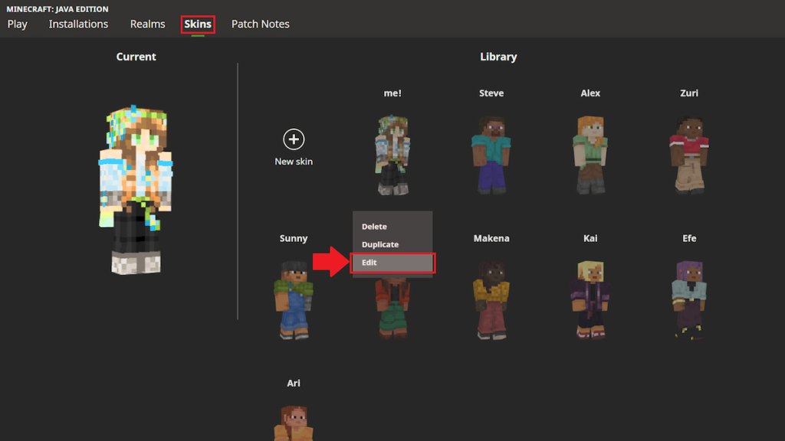Click the 'Efe' skin name
Viewport: 785px width, 441px height.
(689, 239)
